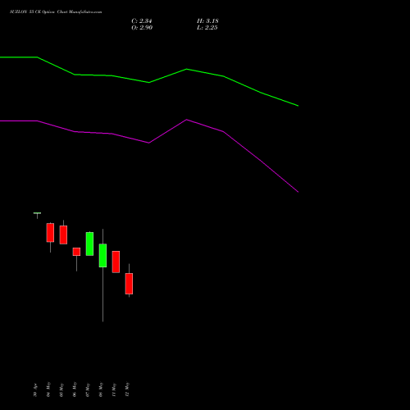Click the green upper band line
This screenshot has width=410, height=410.
coord(149,82)
